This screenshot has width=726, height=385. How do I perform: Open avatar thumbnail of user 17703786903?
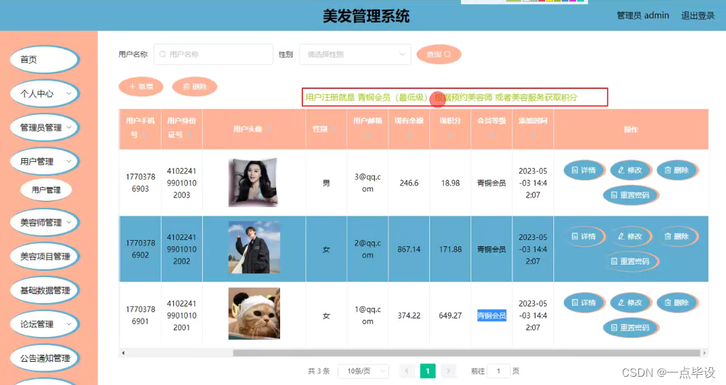pyautogui.click(x=253, y=183)
